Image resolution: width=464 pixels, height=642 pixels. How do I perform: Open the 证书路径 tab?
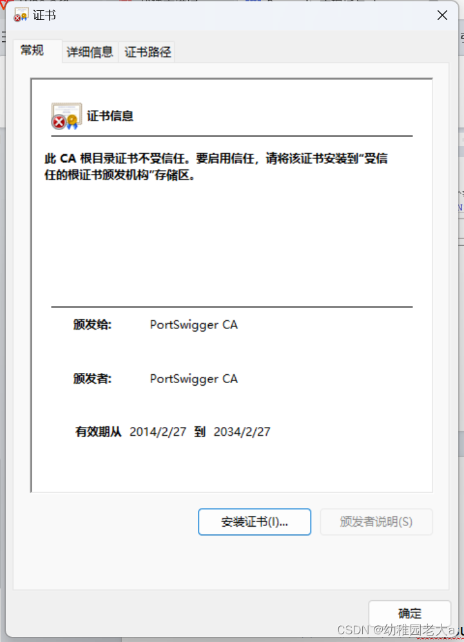tap(147, 52)
